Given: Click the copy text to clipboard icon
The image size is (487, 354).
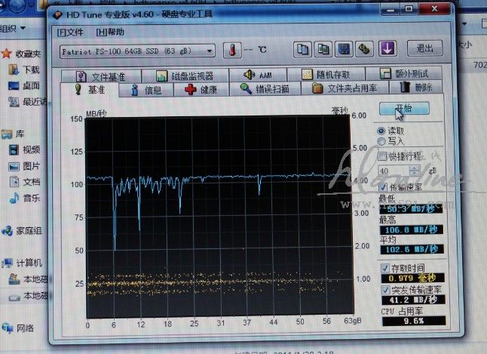Looking at the screenshot, I should coord(303,50).
